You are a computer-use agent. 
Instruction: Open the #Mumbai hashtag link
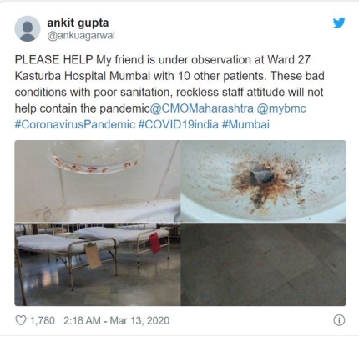click(245, 124)
